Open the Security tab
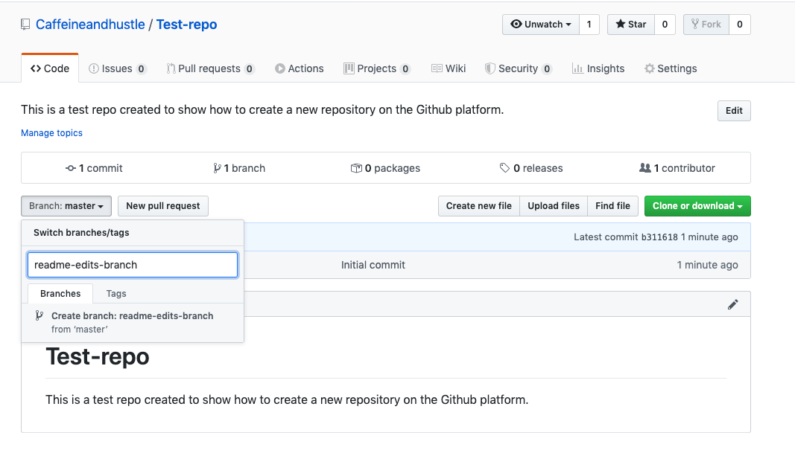The width and height of the screenshot is (795, 453). 518,68
